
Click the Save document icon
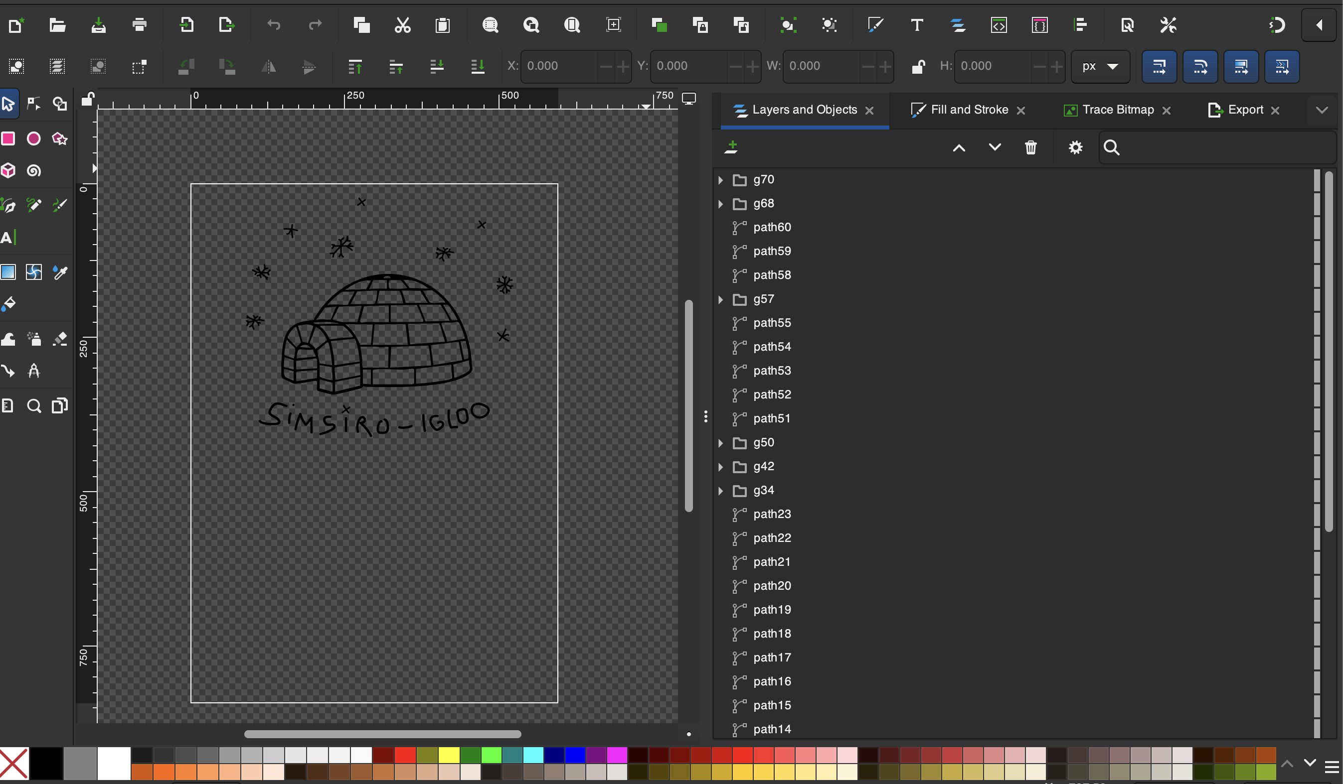(x=99, y=25)
